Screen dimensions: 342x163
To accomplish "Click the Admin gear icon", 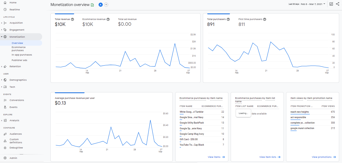I will [x=5, y=158].
